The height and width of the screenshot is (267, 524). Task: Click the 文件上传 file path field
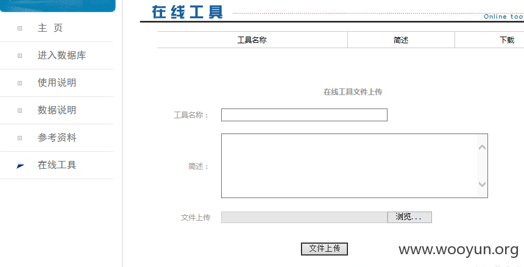[304, 217]
